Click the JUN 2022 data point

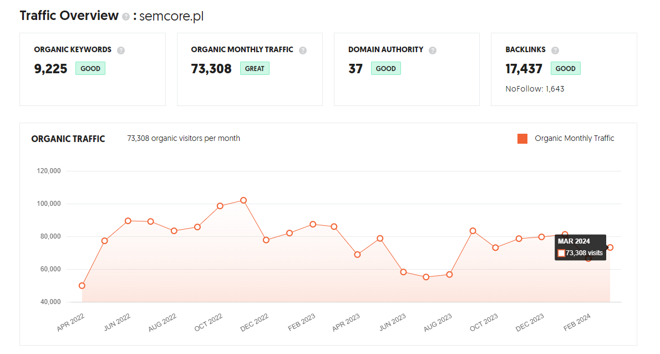tap(128, 221)
